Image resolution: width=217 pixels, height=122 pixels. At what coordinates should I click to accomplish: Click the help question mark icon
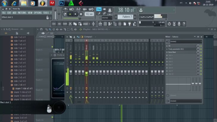pyautogui.click(x=184, y=24)
